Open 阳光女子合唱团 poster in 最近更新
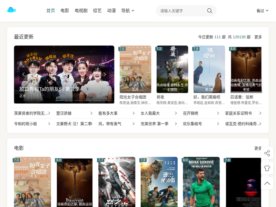This screenshot has height=207, width=276. coord(135,69)
